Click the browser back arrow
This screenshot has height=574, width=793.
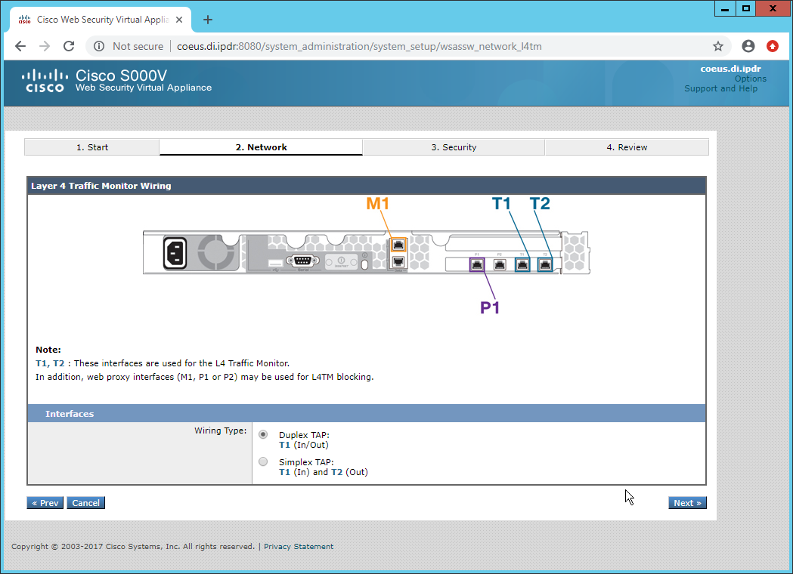coord(20,46)
